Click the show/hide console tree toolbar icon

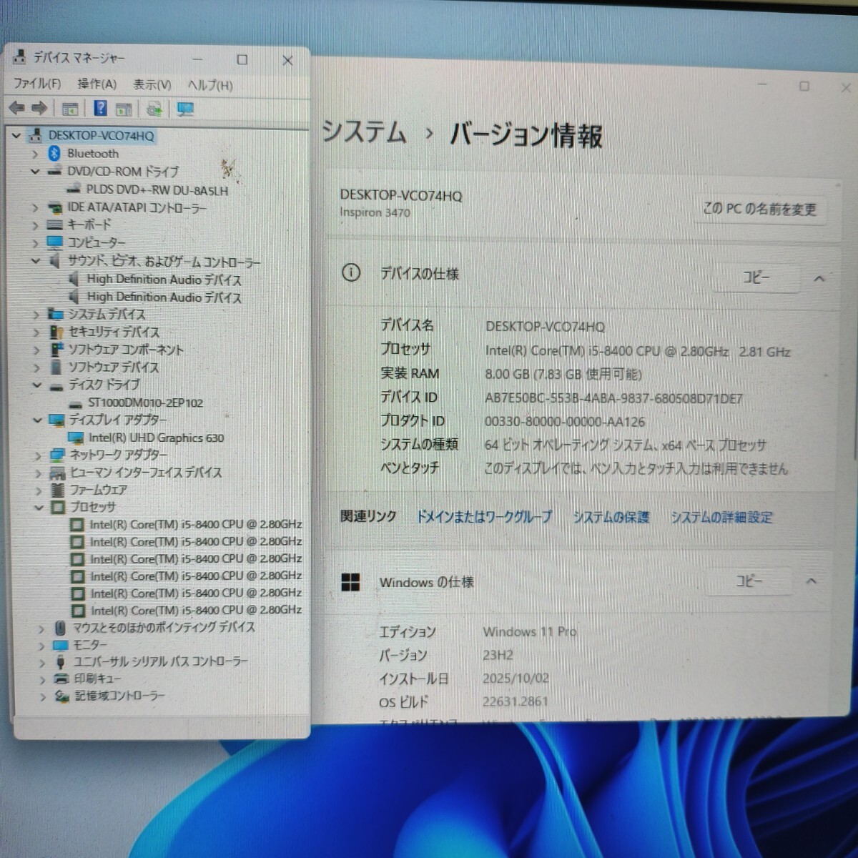70,109
